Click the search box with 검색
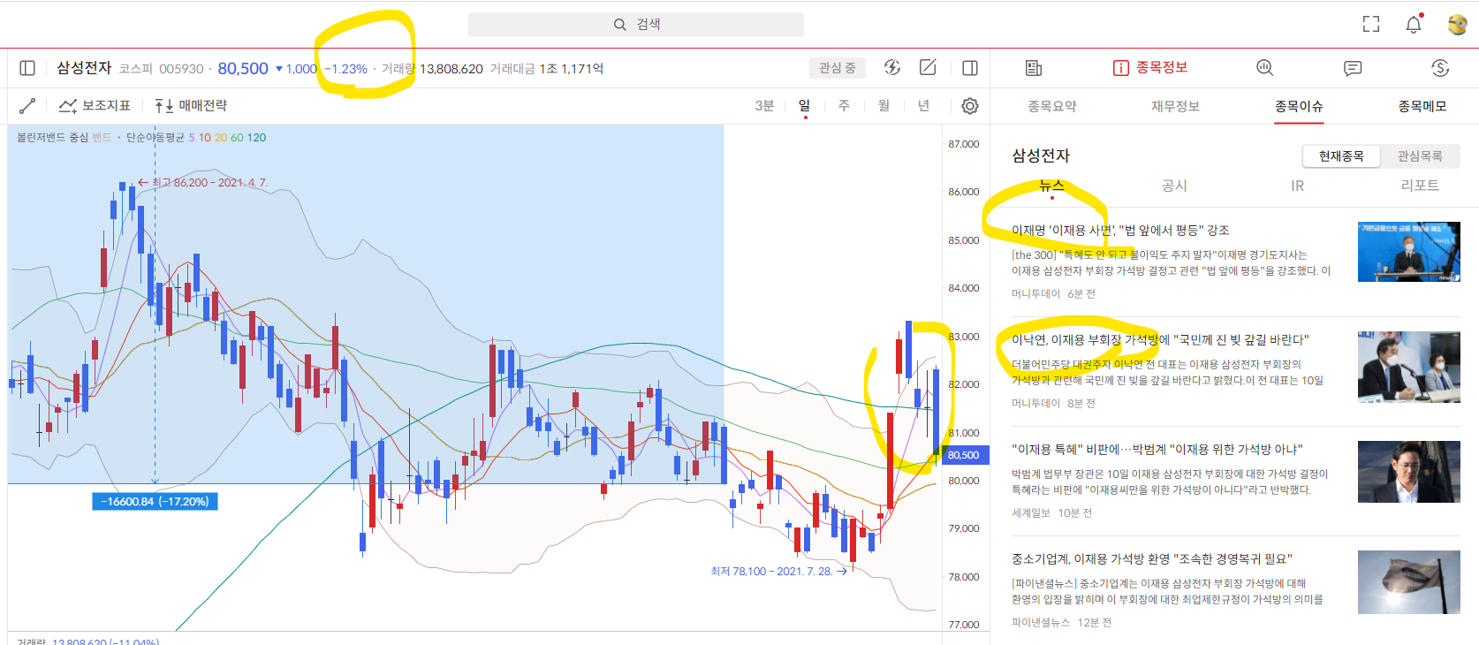Image resolution: width=1479 pixels, height=645 pixels. pyautogui.click(x=635, y=25)
